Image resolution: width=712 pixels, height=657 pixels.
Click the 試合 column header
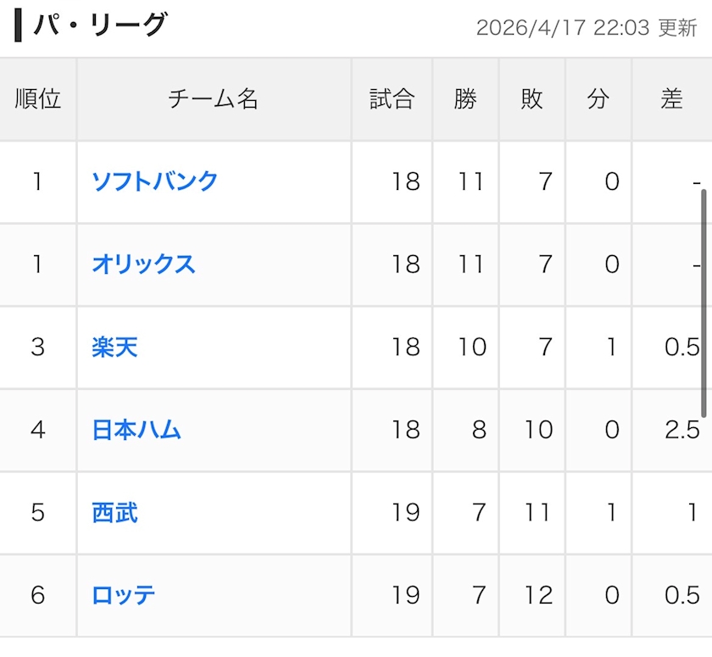392,99
